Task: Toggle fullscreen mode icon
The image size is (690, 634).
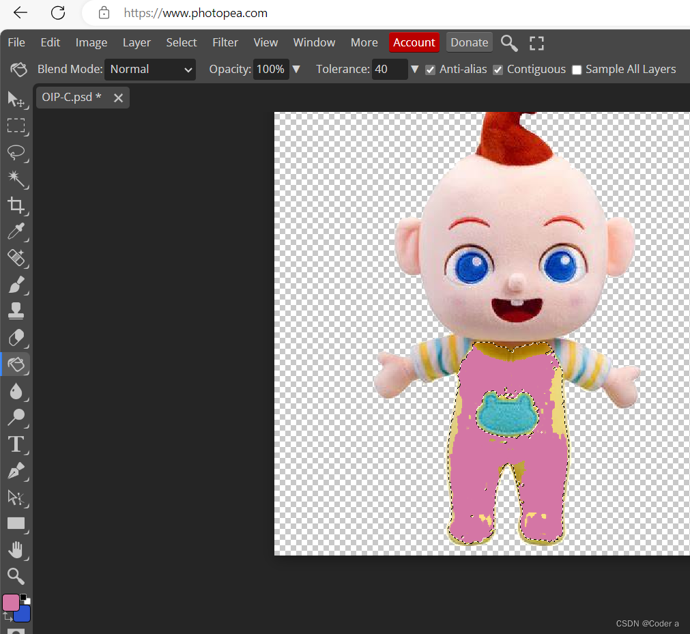Action: pyautogui.click(x=536, y=43)
